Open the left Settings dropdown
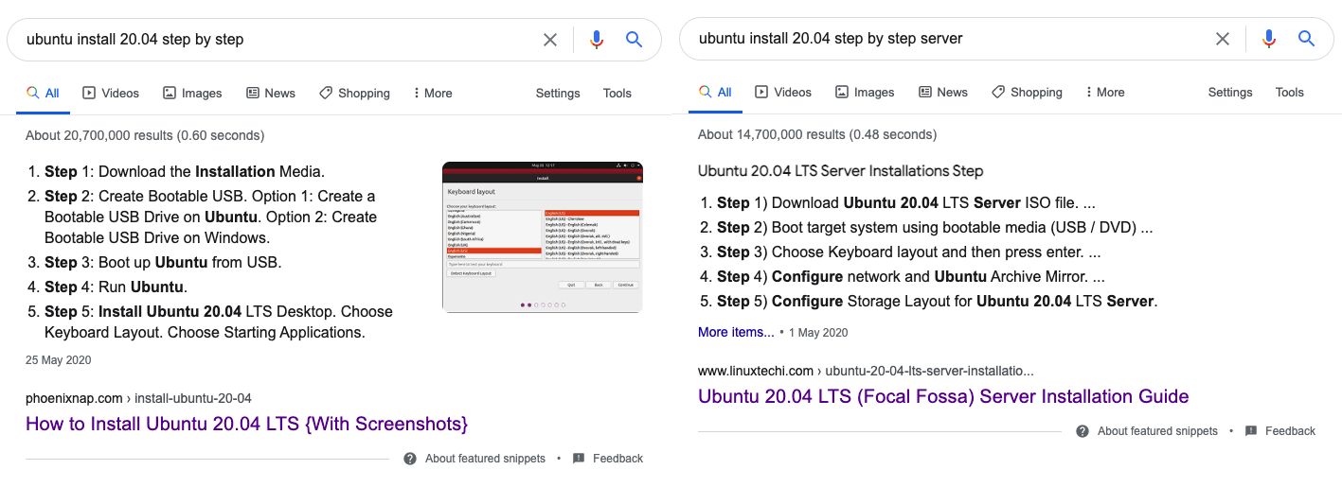This screenshot has height=487, width=1342. tap(558, 94)
